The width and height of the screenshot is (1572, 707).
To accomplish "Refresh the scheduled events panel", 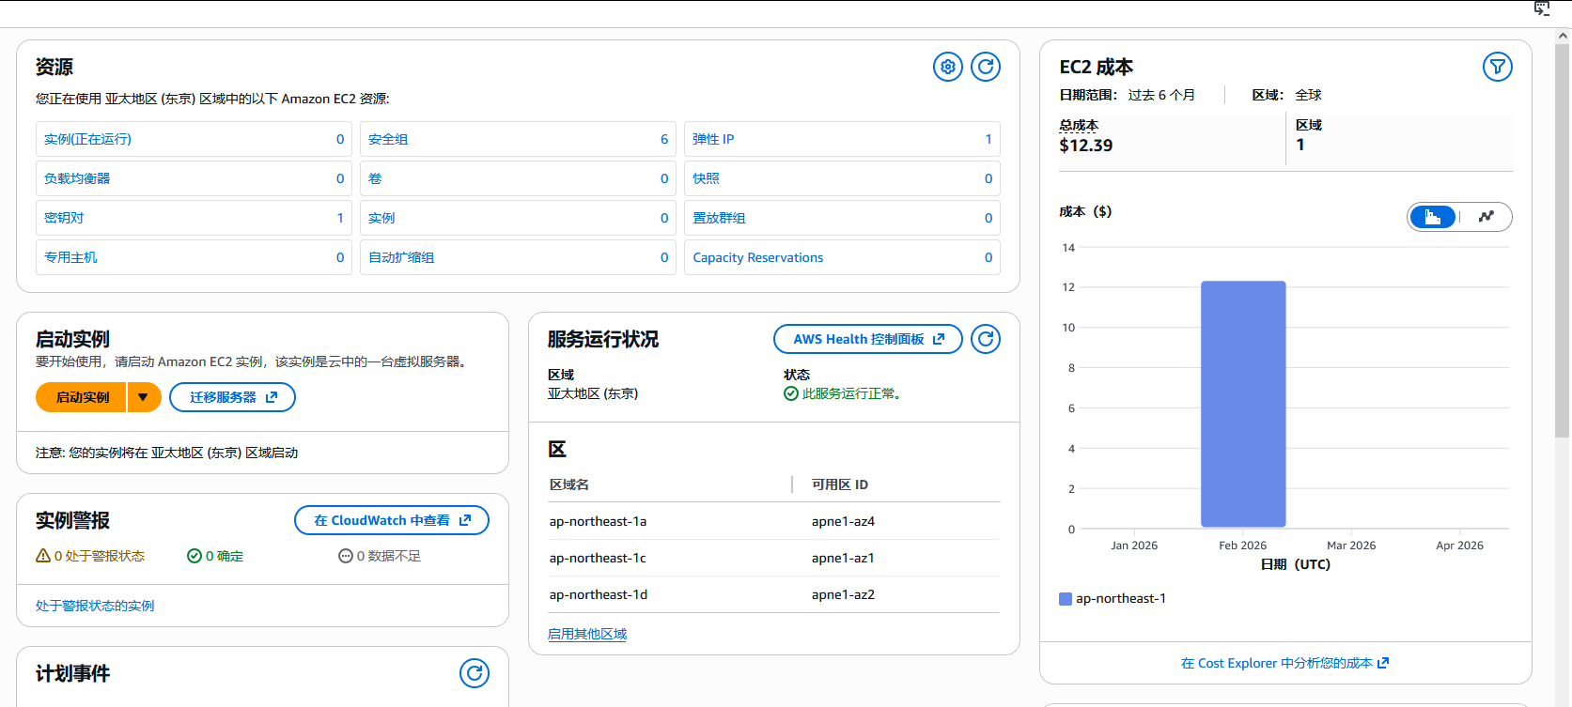I will [474, 673].
